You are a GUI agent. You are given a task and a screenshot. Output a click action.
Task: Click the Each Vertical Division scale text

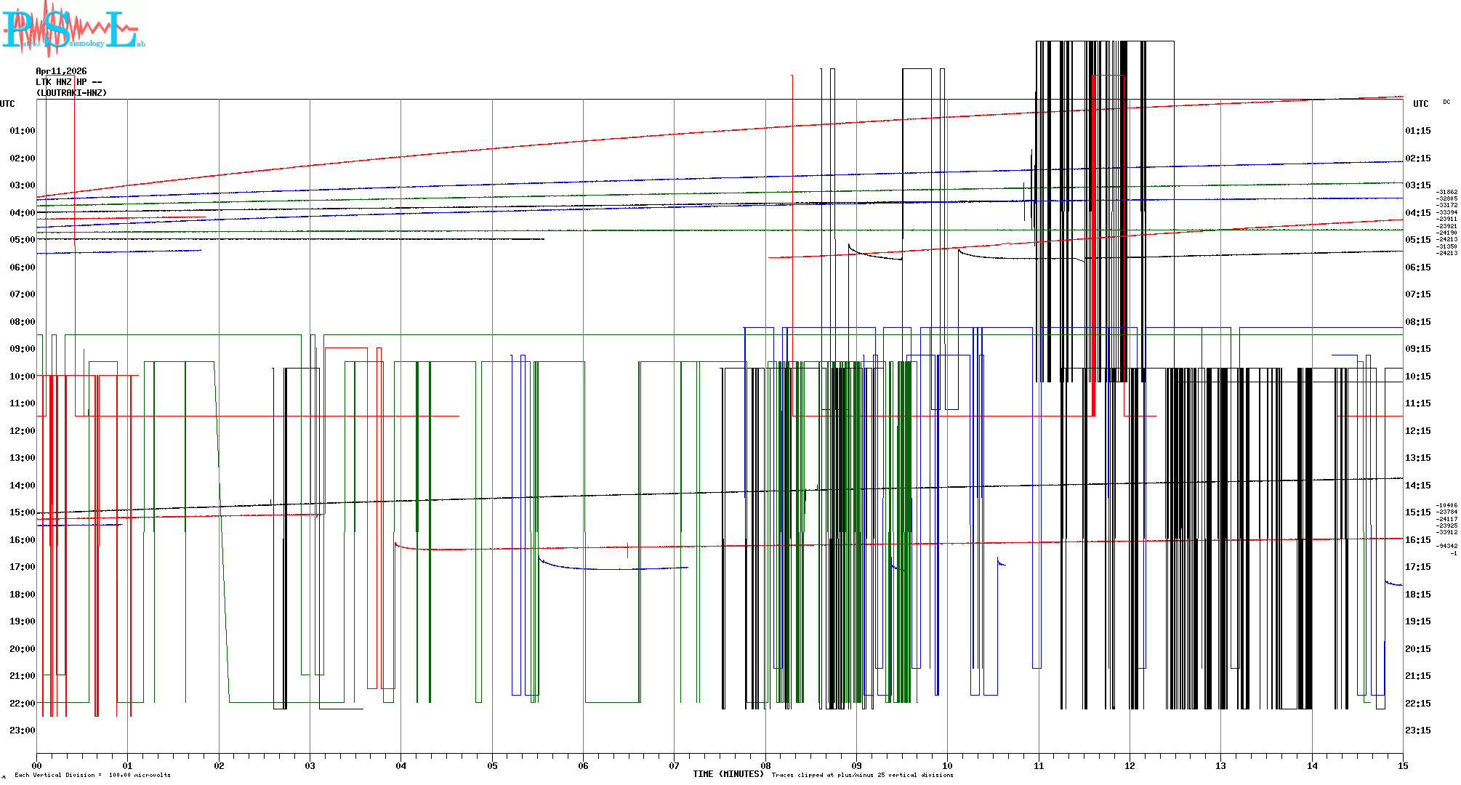pos(92,776)
